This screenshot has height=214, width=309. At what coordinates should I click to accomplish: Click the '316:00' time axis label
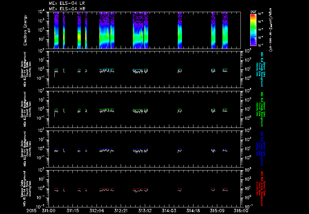click(241, 211)
